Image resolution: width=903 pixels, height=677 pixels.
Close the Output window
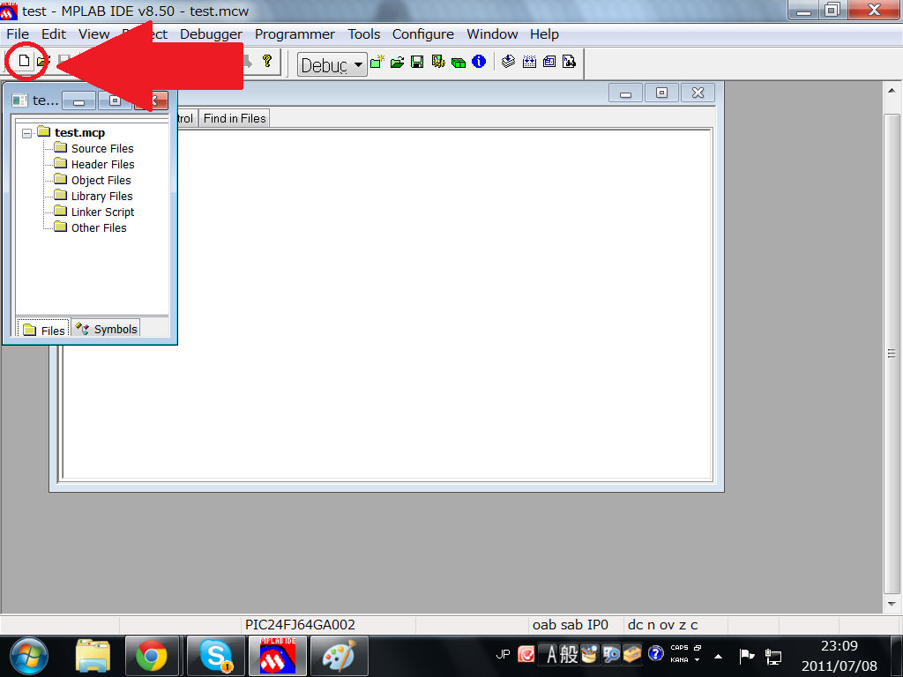pyautogui.click(x=698, y=93)
